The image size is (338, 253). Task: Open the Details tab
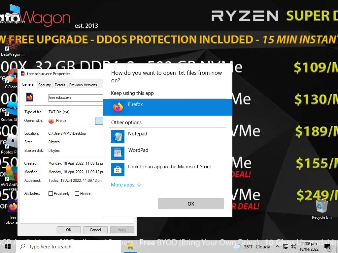60,85
